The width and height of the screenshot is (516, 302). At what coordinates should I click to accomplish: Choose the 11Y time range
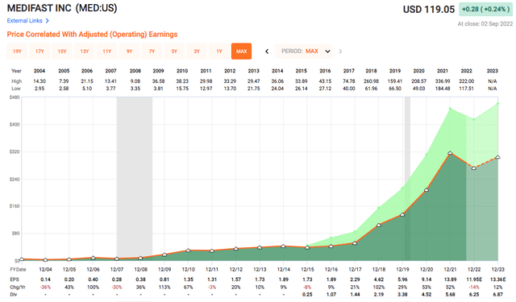pos(107,52)
